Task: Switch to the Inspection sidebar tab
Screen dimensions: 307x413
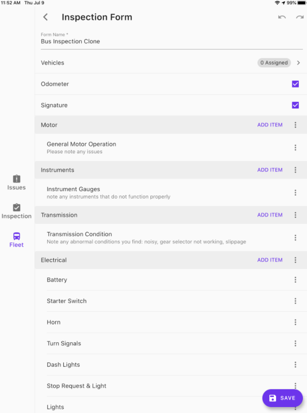Action: tap(16, 211)
